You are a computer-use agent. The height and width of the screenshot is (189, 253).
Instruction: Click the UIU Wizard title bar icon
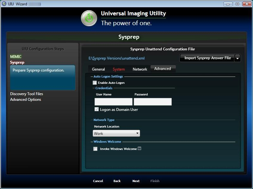pos(4,4)
